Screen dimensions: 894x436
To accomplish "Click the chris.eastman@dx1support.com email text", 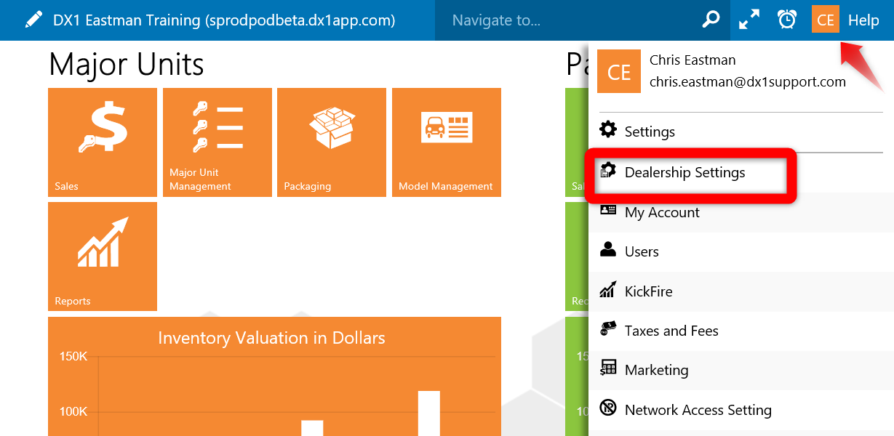I will [x=748, y=82].
